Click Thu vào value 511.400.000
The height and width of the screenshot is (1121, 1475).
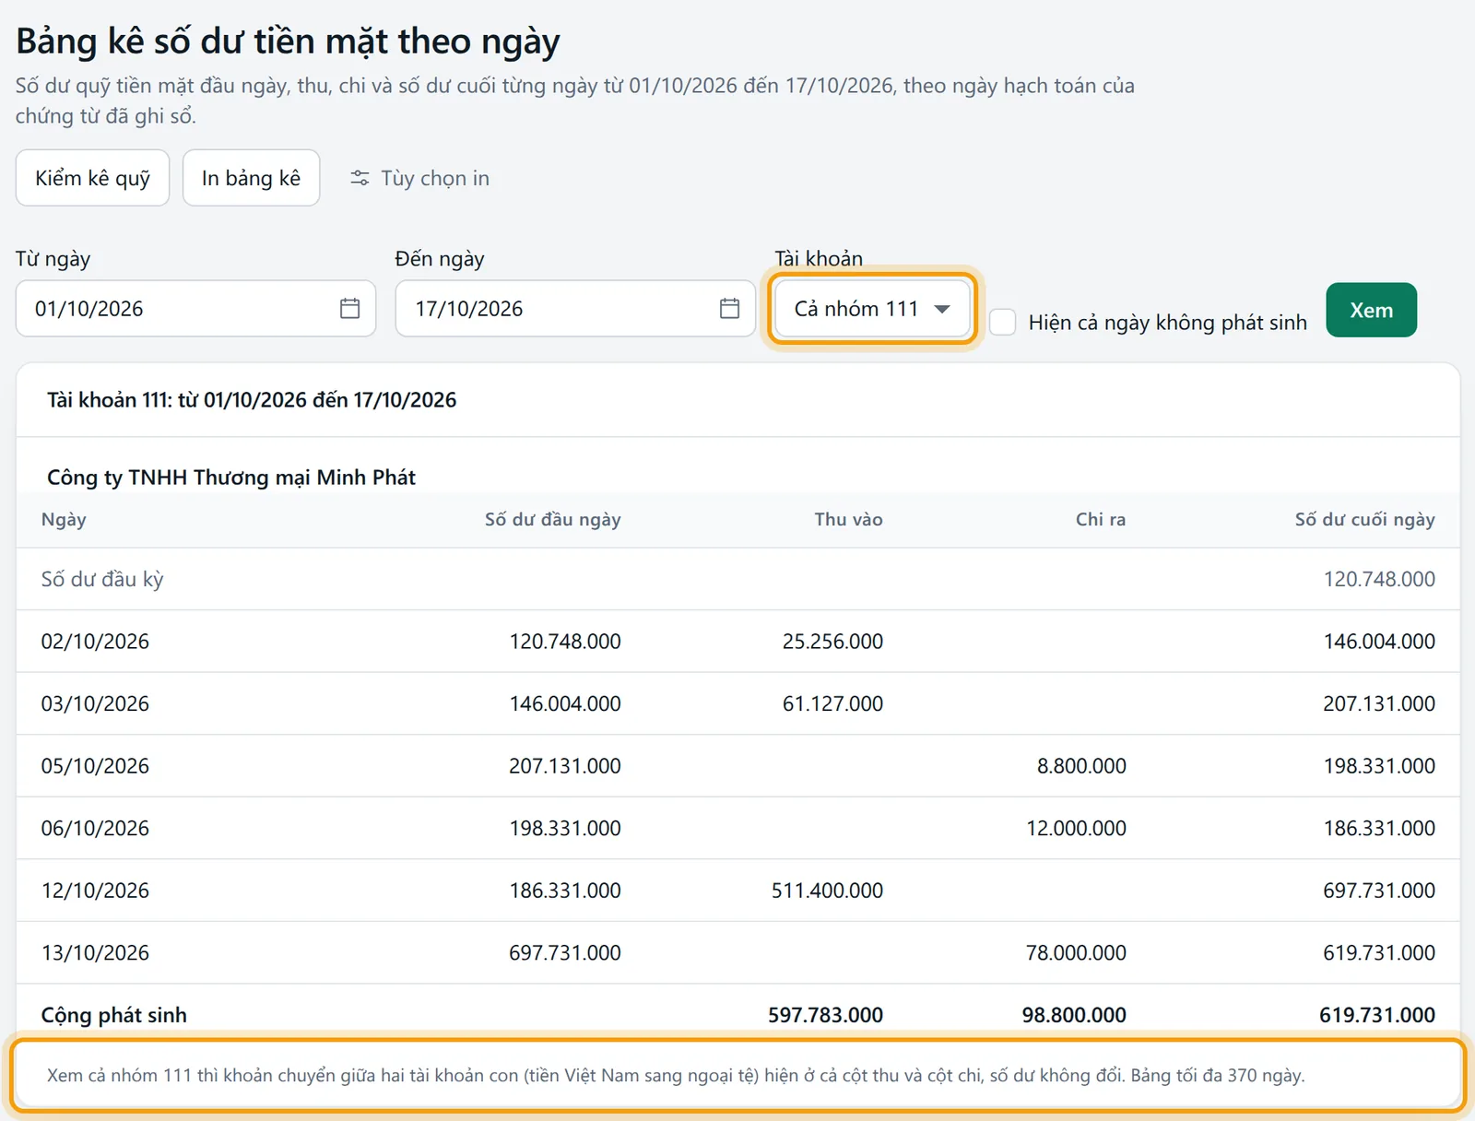[x=827, y=891]
